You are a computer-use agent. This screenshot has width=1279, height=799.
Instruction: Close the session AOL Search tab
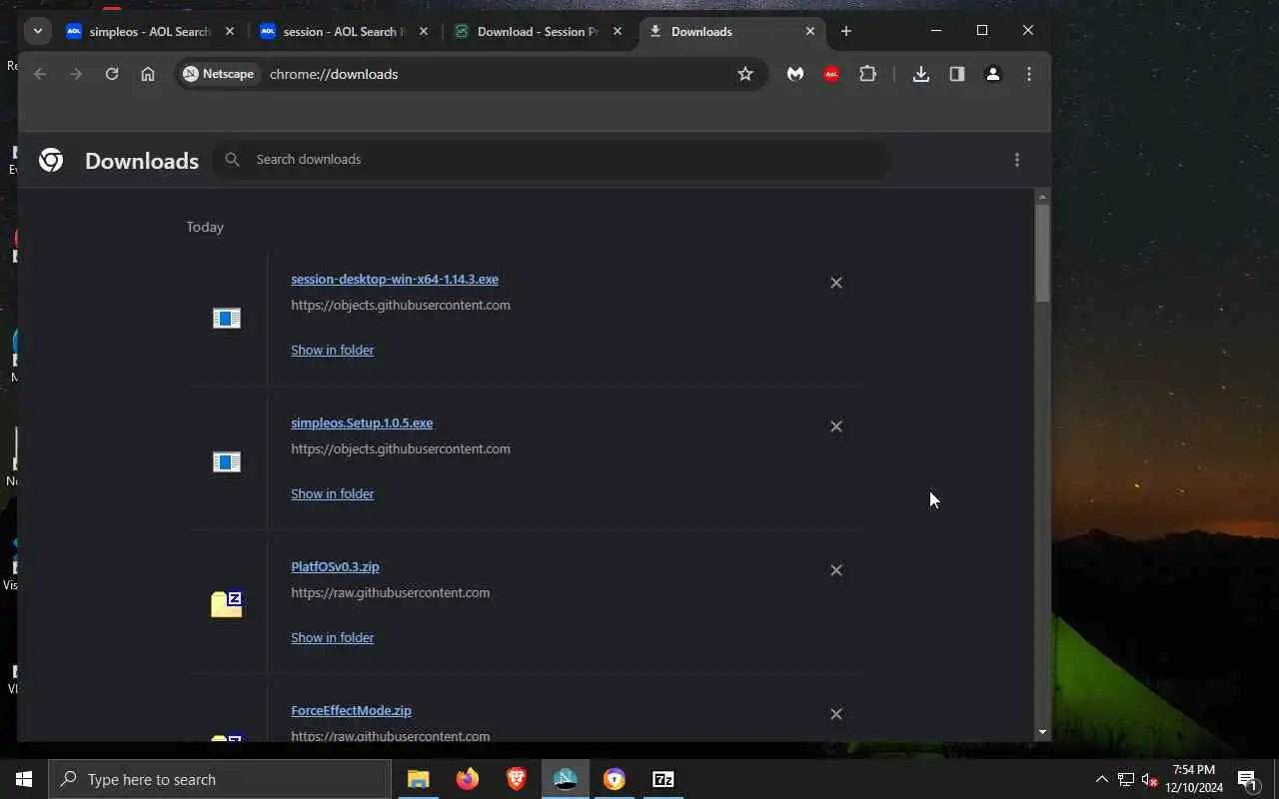(424, 31)
